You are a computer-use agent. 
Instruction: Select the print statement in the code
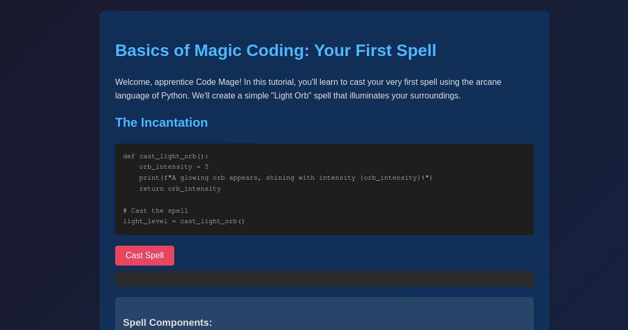[286, 178]
